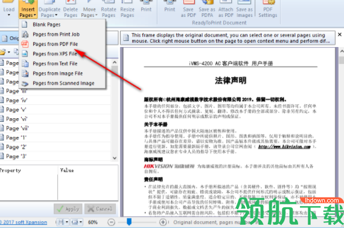
Task: Choose Pages from Image File
Action: [62, 74]
